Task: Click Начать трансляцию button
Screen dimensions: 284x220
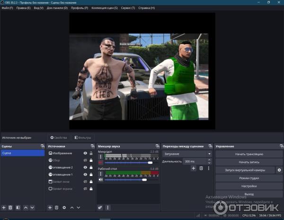Action: 249,154
